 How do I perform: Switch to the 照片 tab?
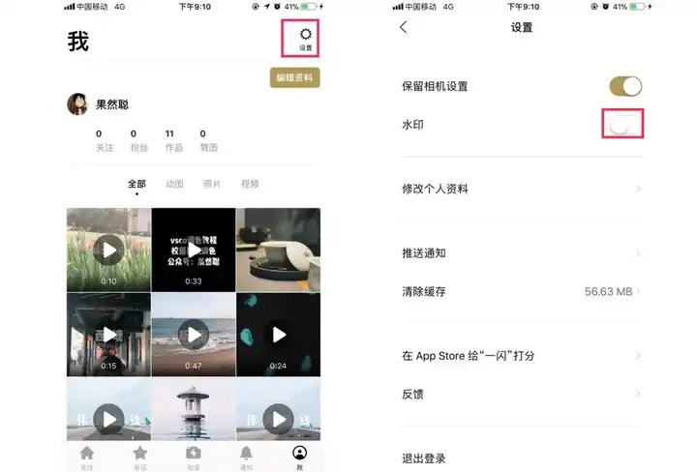(212, 184)
